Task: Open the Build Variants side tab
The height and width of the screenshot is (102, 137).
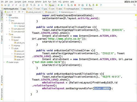Action: click(x=2, y=94)
